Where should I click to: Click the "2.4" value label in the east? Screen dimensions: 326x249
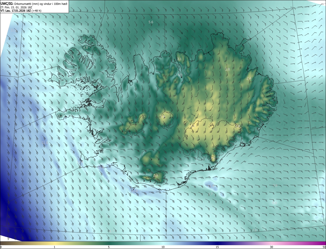click(249, 78)
